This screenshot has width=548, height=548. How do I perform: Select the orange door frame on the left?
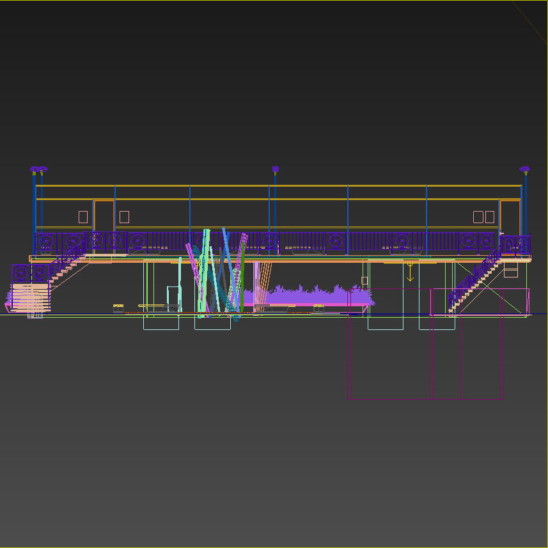click(104, 216)
